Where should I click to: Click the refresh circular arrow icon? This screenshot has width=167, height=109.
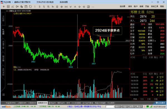pos(30,7)
